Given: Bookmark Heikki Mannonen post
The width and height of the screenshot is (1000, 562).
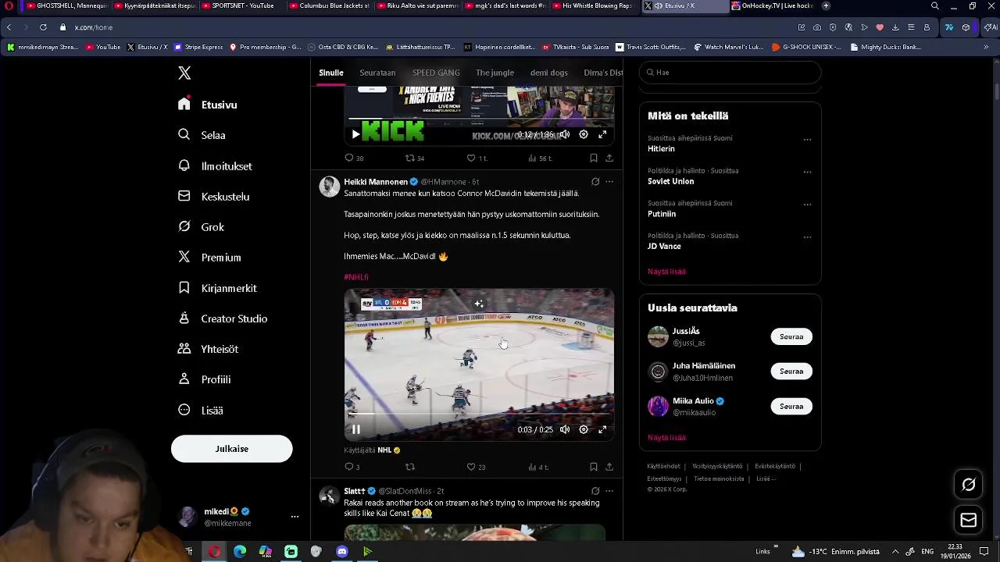Looking at the screenshot, I should pyautogui.click(x=594, y=467).
